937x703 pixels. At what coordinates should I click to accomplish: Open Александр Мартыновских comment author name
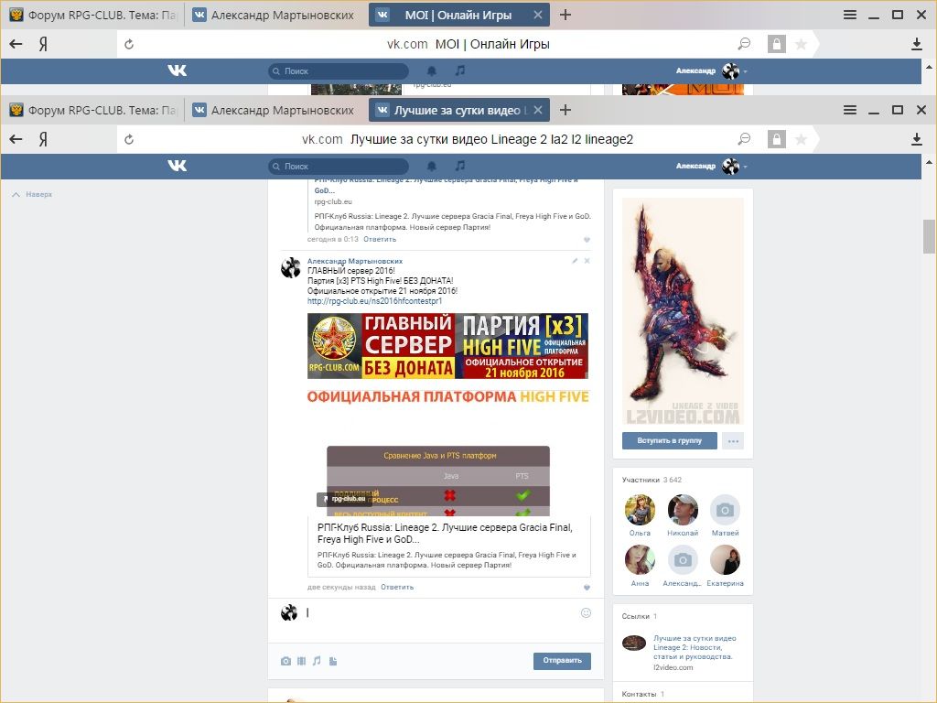coord(355,261)
